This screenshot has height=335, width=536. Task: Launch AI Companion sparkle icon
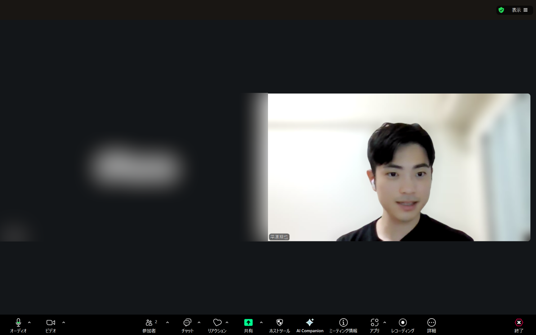click(310, 322)
